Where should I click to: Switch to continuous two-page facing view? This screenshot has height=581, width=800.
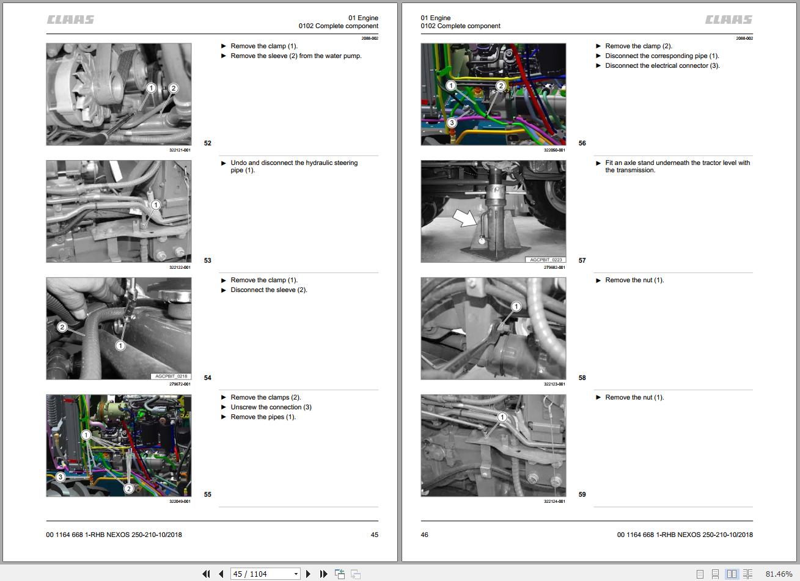[x=747, y=574]
